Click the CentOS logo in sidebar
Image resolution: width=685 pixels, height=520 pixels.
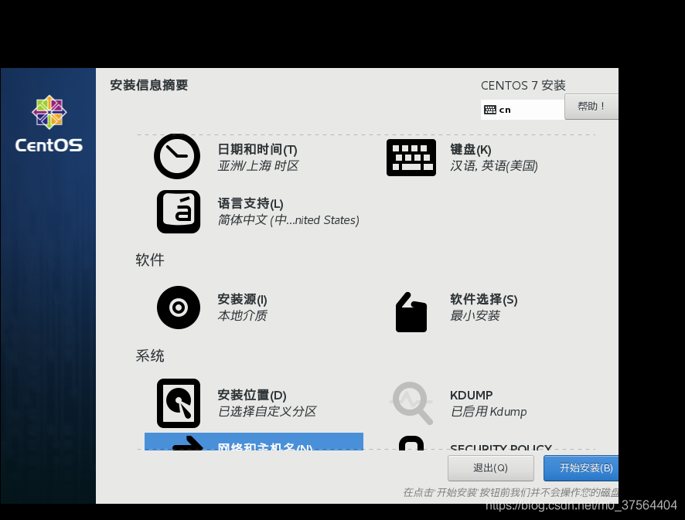click(x=49, y=124)
